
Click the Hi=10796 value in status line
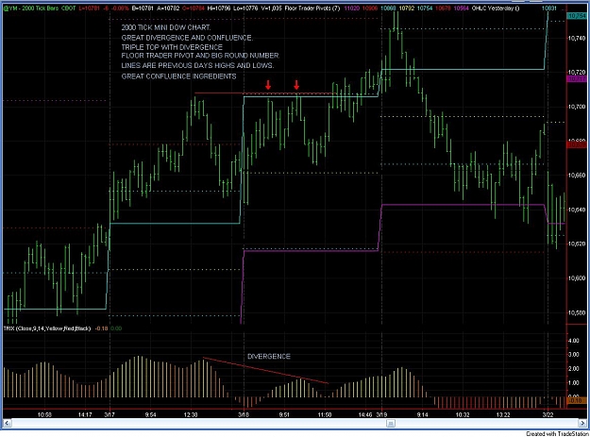tap(219, 8)
